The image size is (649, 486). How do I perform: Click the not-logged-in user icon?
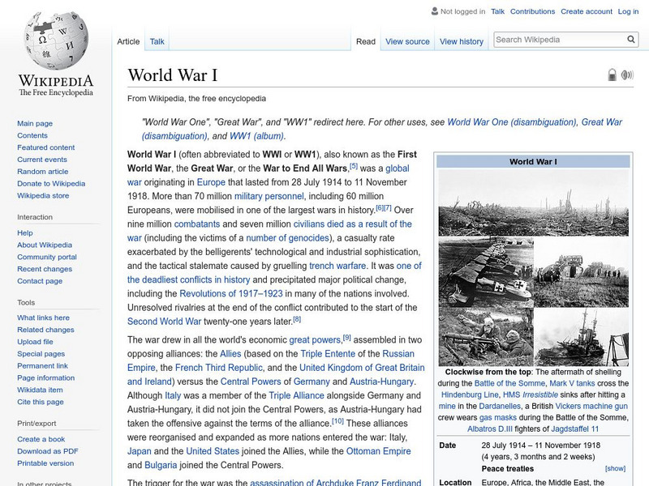(x=435, y=11)
